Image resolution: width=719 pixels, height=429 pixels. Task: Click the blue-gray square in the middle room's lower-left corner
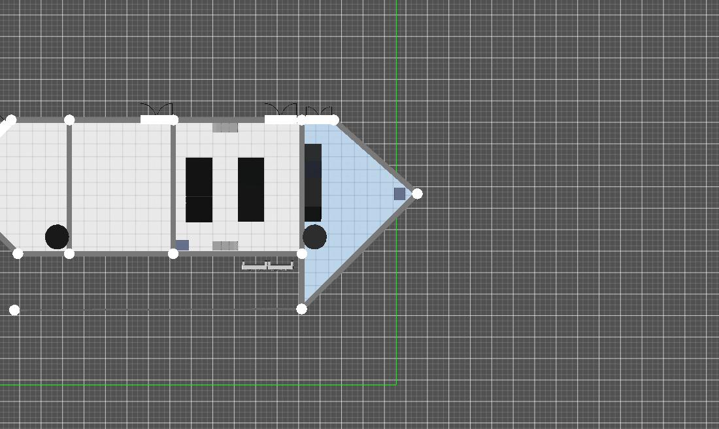[x=182, y=245]
